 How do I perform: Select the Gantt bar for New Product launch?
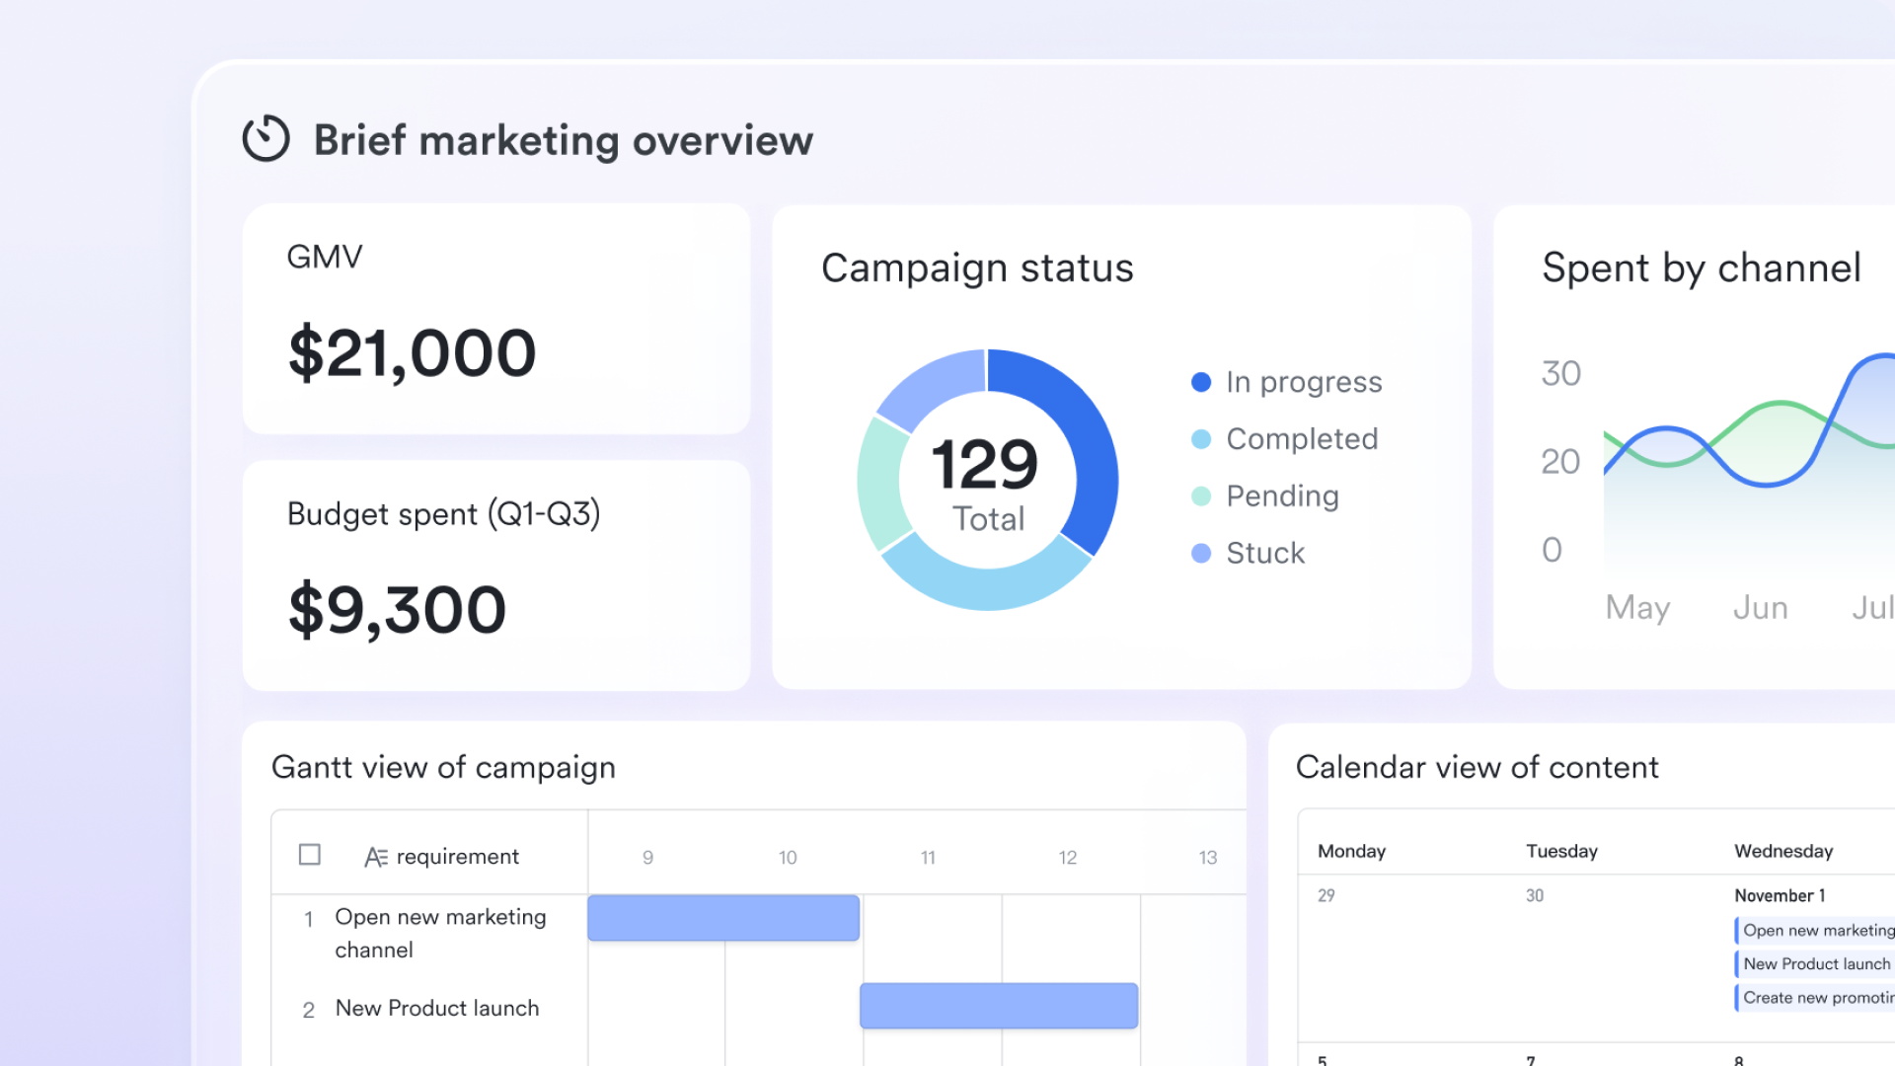pyautogui.click(x=999, y=1006)
